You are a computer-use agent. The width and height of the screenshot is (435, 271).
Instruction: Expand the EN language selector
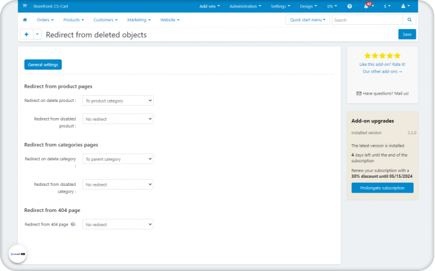point(332,6)
